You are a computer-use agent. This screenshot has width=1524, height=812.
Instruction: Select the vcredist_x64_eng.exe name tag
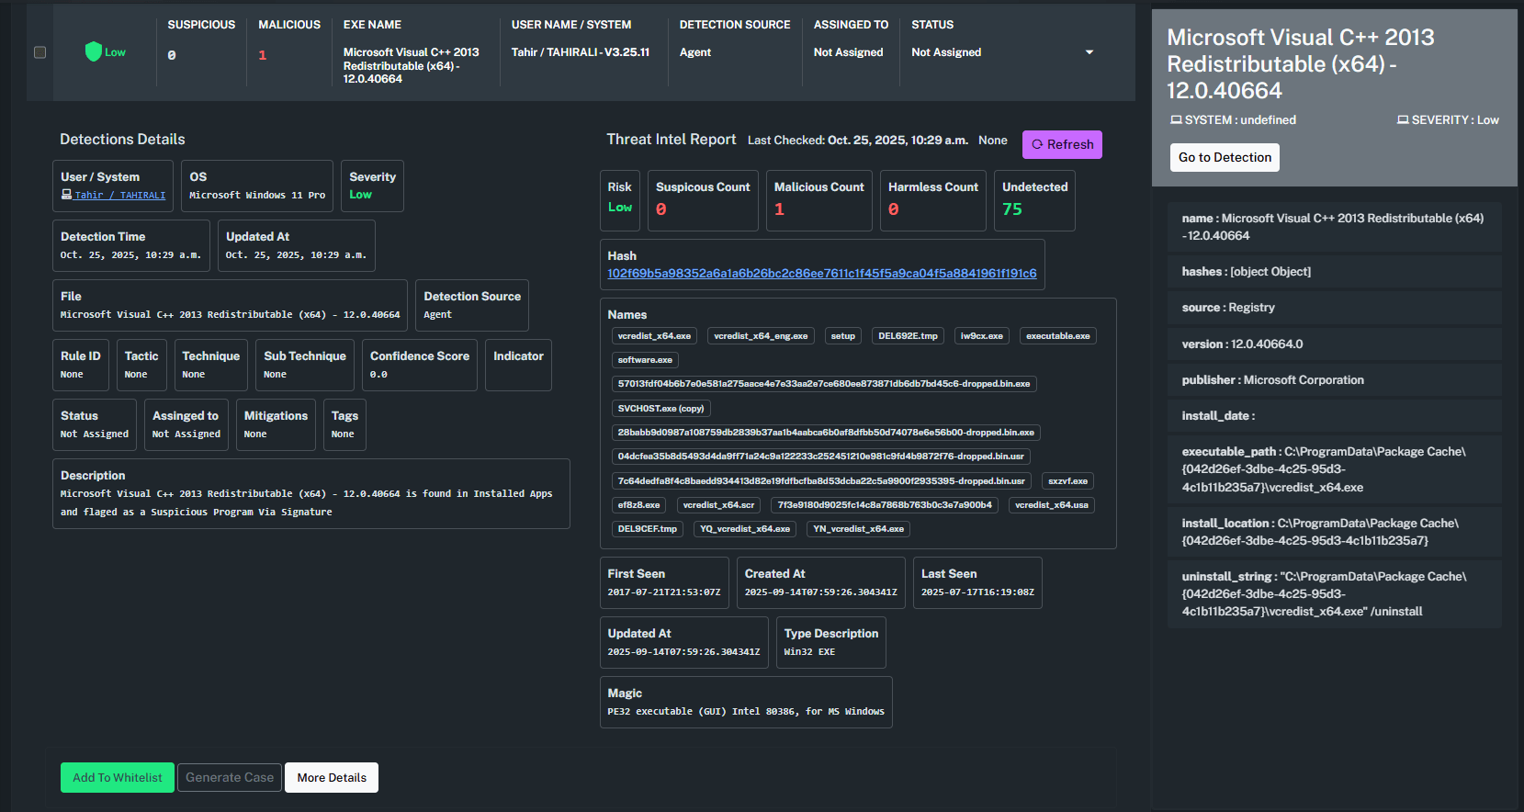[761, 336]
